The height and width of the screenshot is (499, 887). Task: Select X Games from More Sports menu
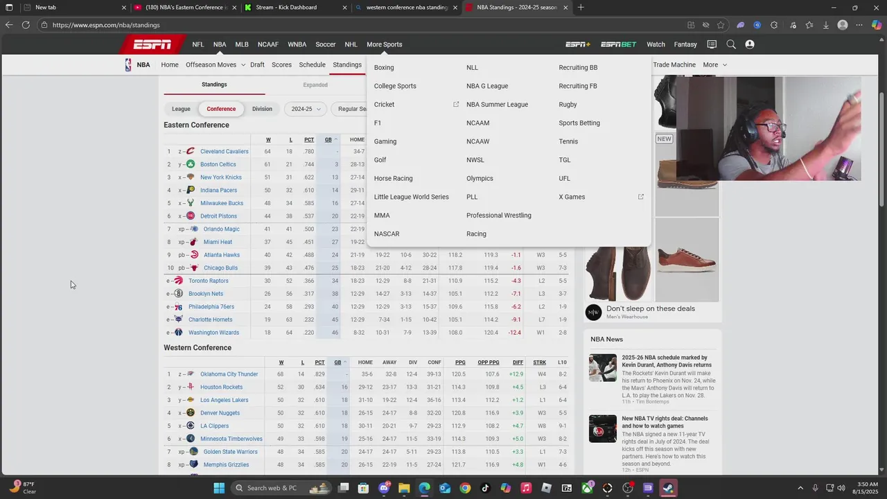pyautogui.click(x=572, y=197)
